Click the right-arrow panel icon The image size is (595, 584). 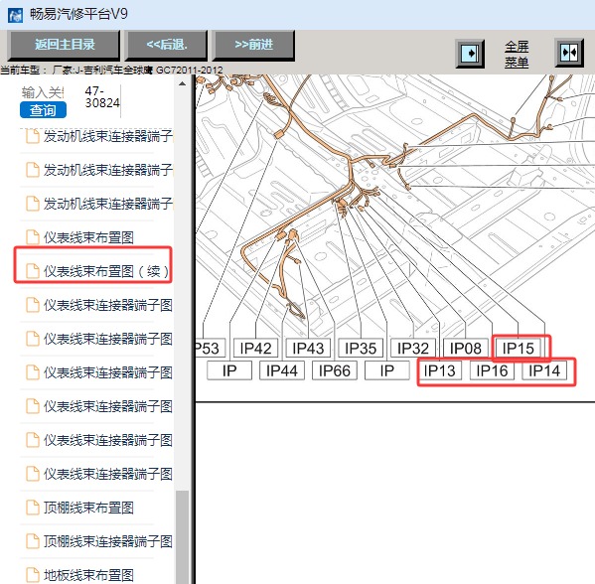470,54
